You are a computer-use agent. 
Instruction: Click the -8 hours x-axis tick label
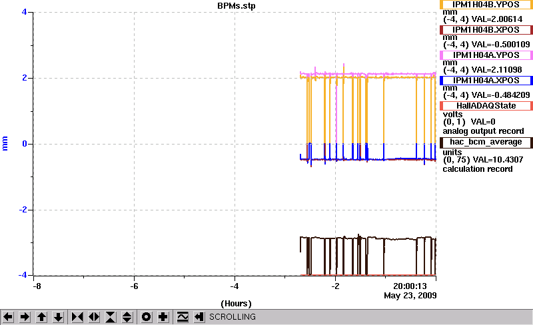click(x=37, y=286)
